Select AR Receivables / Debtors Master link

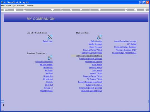coord(89,56)
